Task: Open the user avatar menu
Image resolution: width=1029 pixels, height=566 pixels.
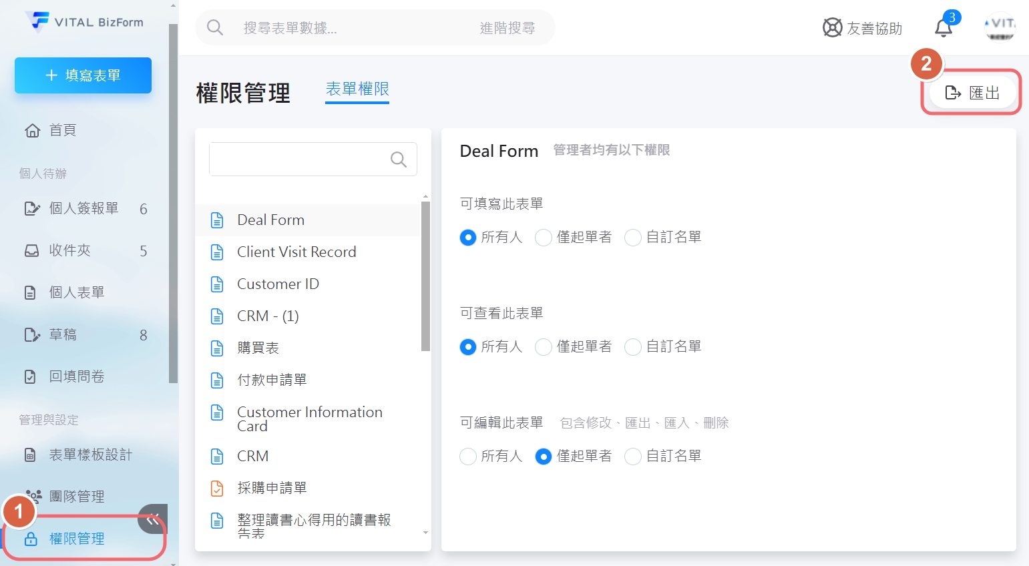Action: pos(999,27)
